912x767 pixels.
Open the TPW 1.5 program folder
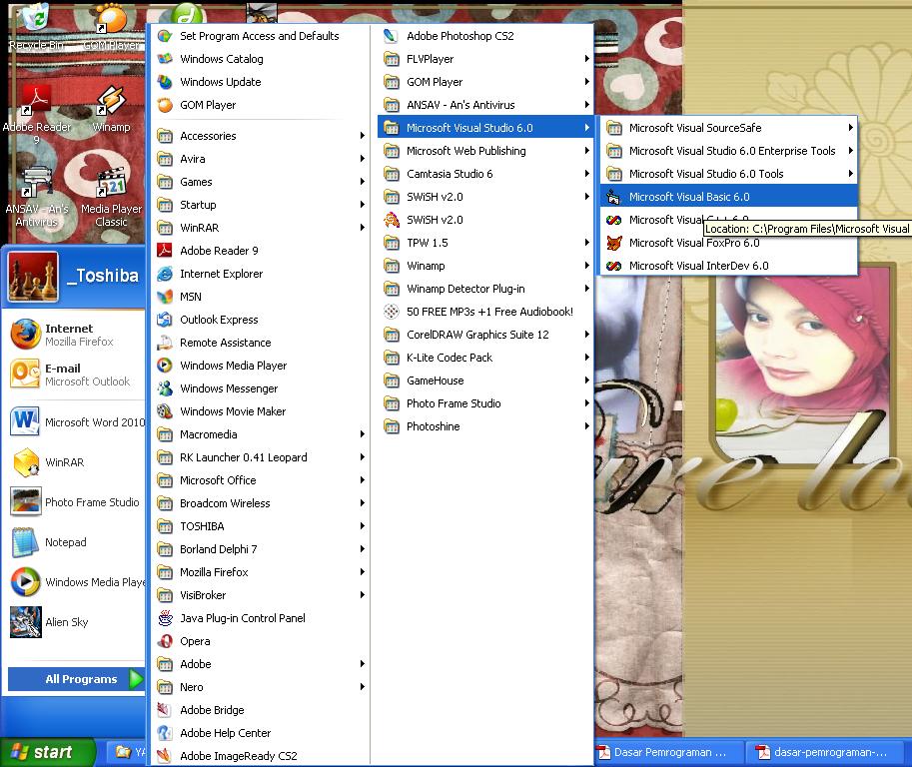pos(485,243)
